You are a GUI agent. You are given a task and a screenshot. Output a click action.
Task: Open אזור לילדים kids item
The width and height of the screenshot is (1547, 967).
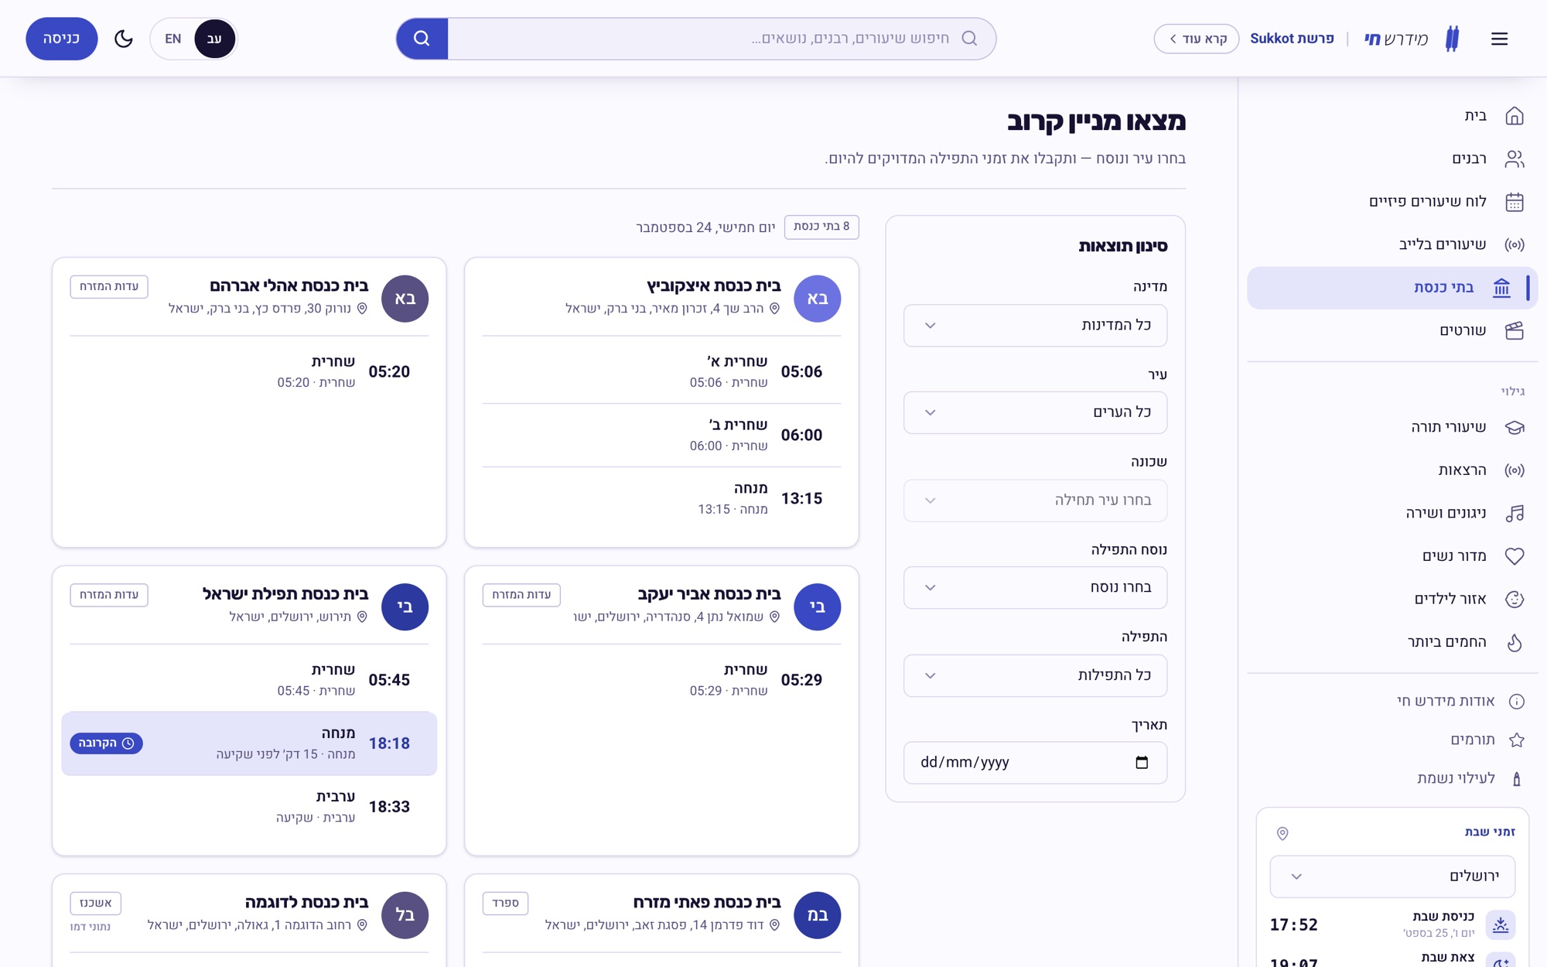[1392, 599]
